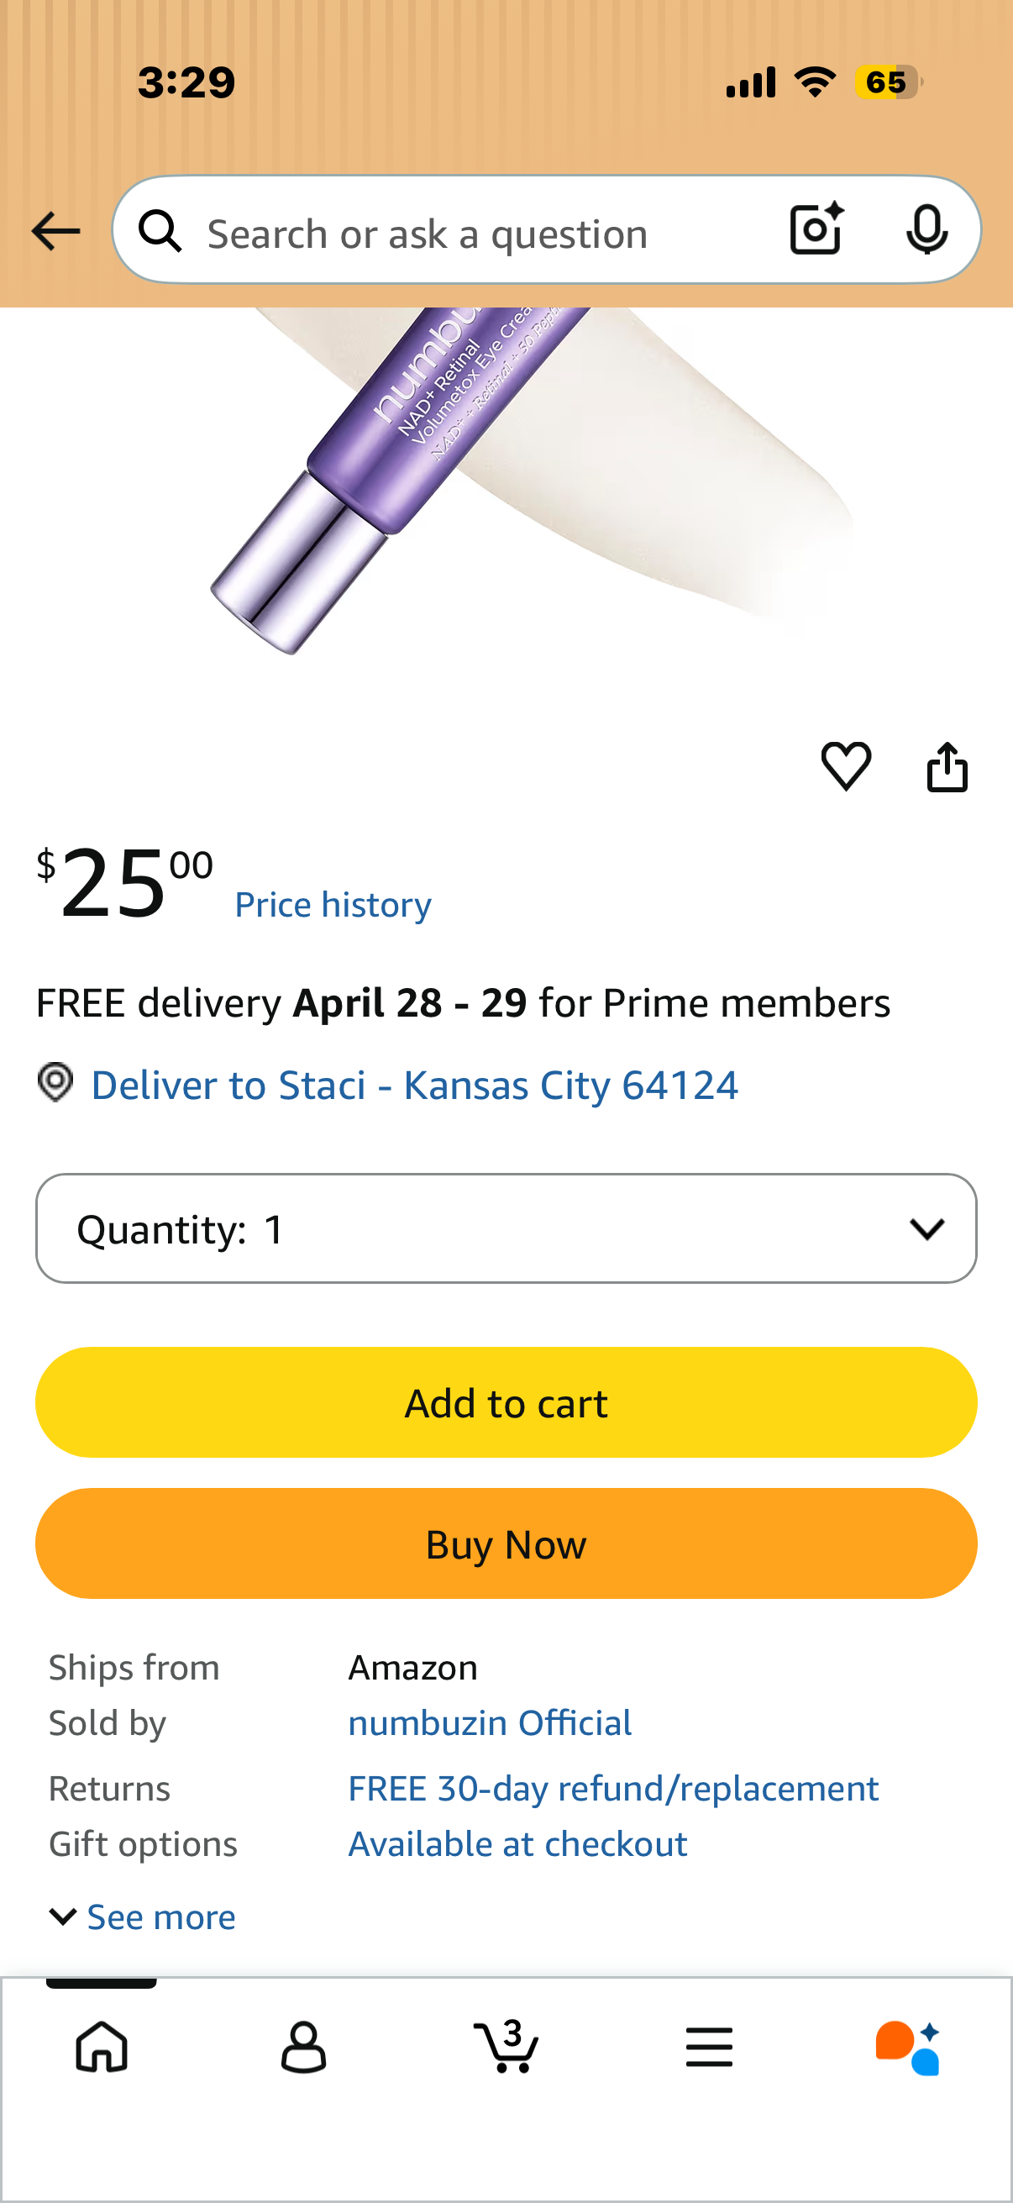Expand See more seller details
Image resolution: width=1013 pixels, height=2203 pixels.
coord(143,1916)
